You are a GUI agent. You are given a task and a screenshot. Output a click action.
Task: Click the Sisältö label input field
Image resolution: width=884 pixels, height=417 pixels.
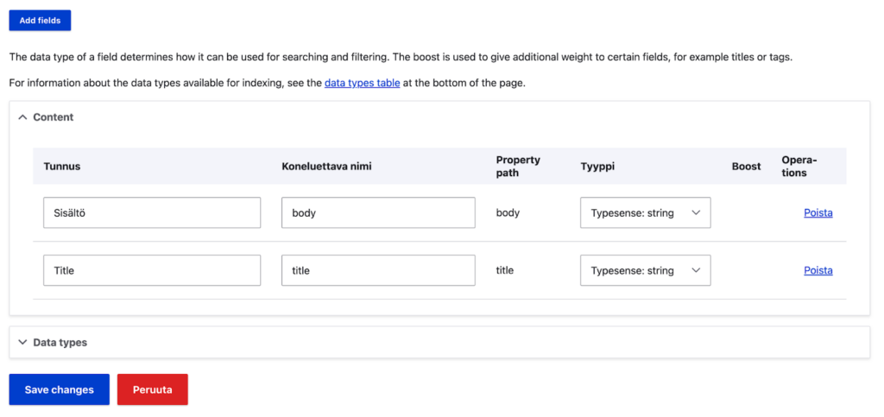152,213
